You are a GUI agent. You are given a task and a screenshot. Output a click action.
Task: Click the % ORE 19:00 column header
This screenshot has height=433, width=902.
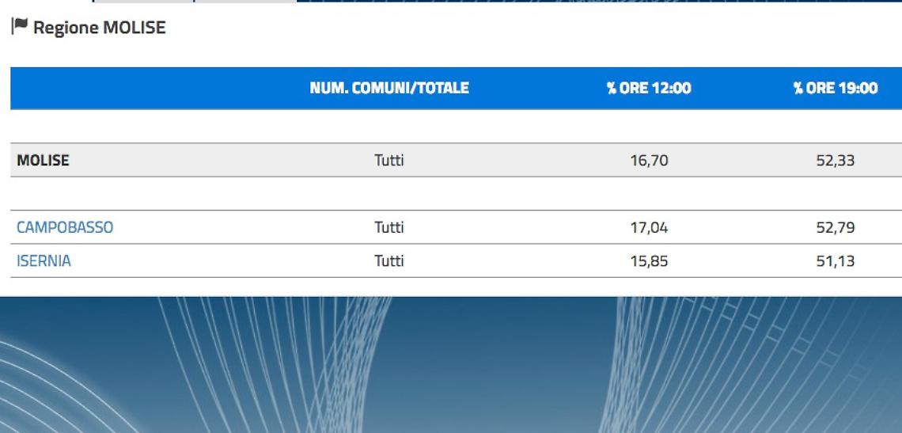[x=836, y=88]
